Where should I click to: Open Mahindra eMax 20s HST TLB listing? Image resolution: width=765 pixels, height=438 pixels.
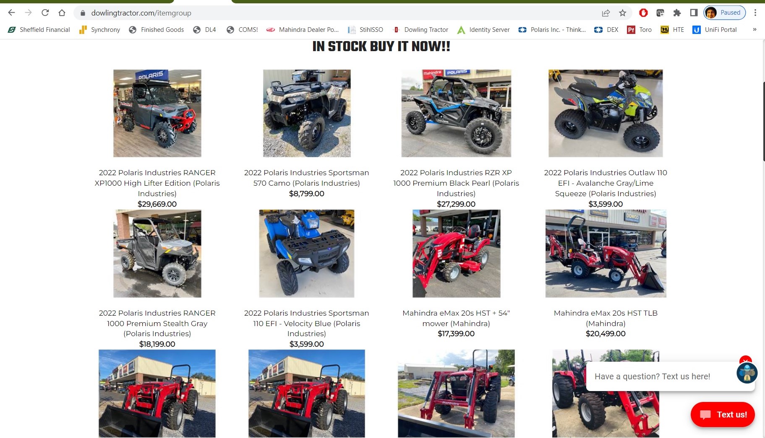click(606, 318)
